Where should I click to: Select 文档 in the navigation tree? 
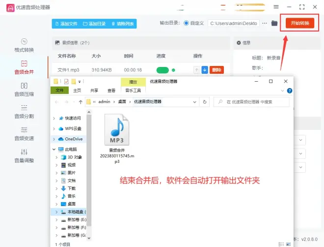[x=68, y=181]
